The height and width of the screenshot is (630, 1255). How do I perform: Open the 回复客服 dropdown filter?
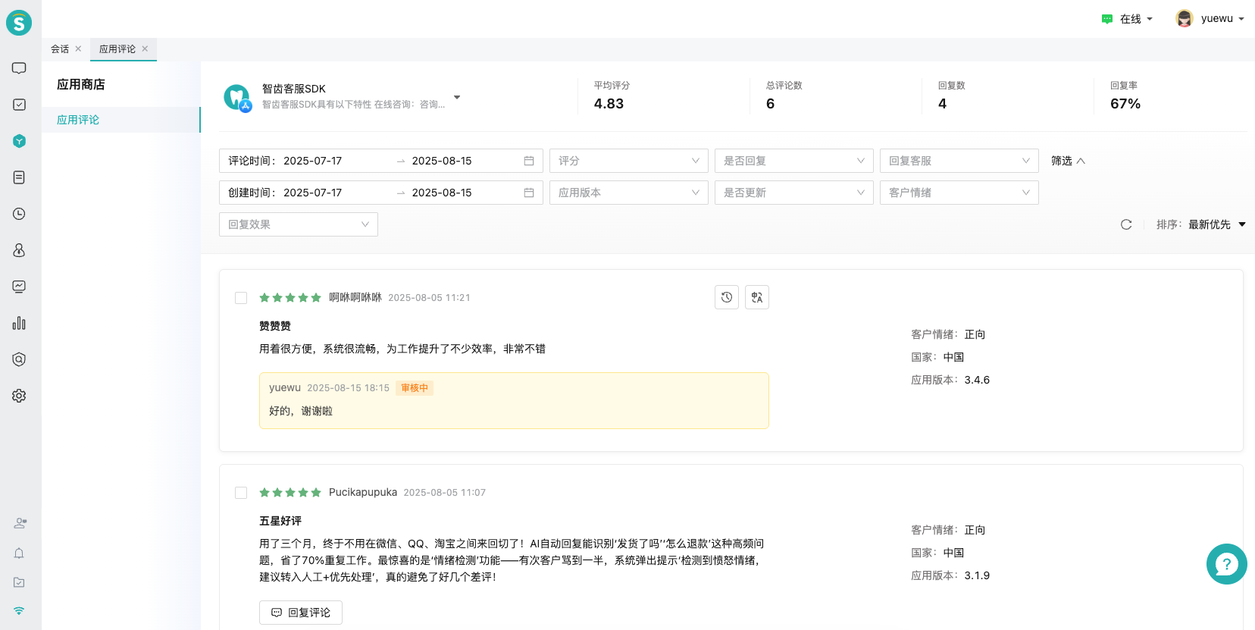pyautogui.click(x=959, y=161)
